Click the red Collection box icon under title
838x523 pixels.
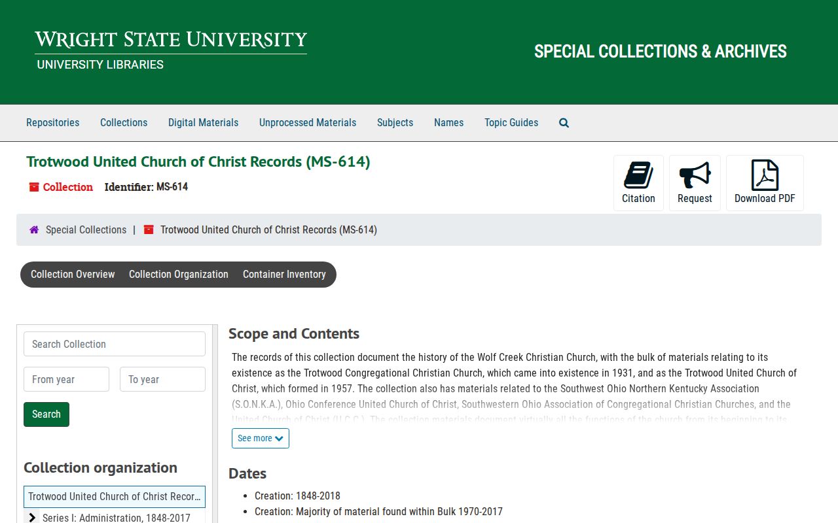pyautogui.click(x=34, y=187)
